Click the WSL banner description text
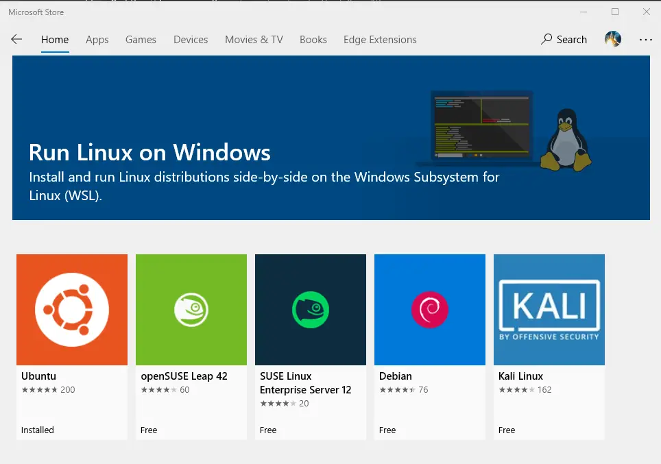This screenshot has width=661, height=464. 264,186
